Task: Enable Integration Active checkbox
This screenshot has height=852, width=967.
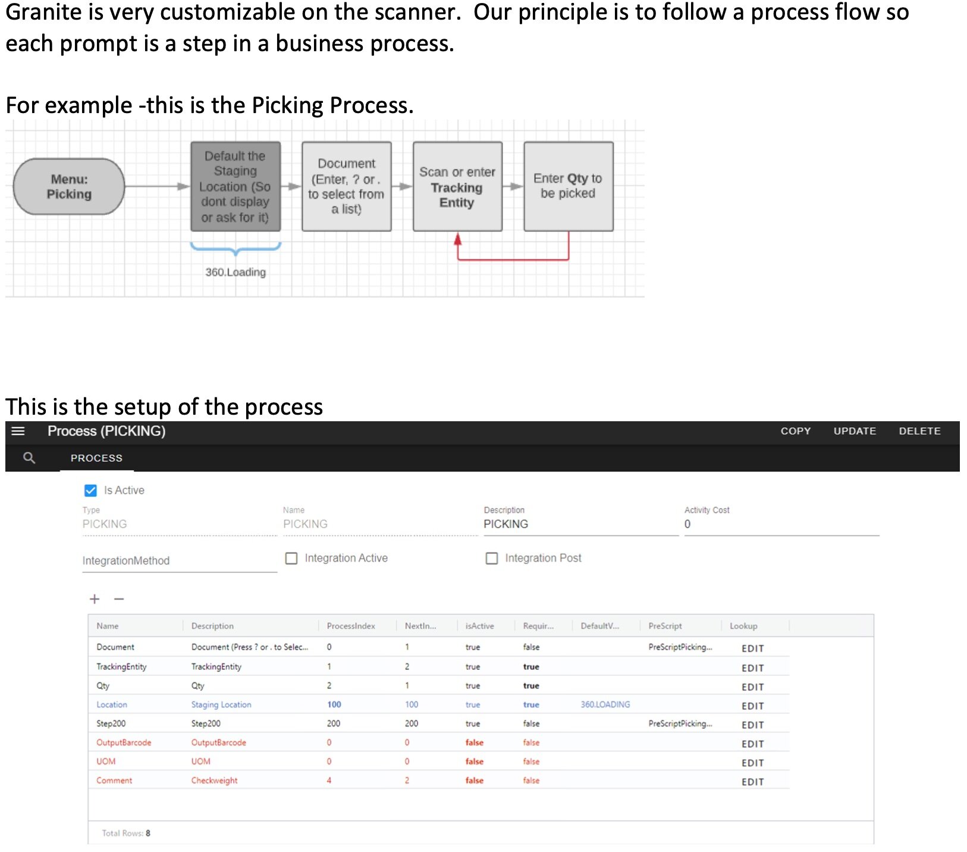Action: pos(291,558)
